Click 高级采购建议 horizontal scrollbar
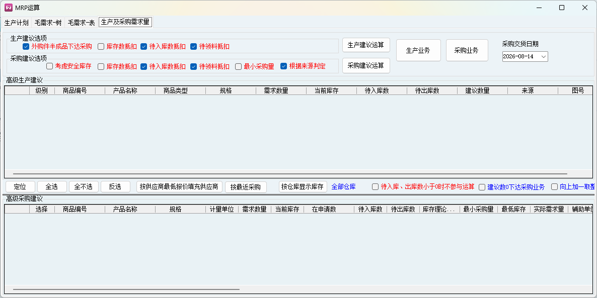597x298 pixels. (x=126, y=289)
